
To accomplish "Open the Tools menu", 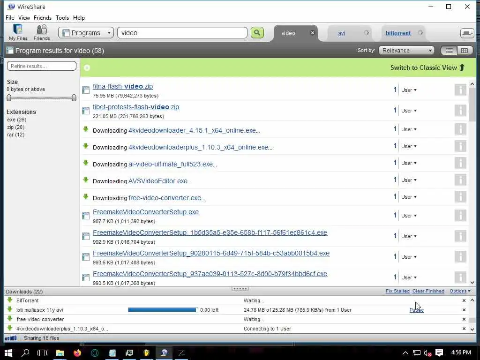I will click(62, 18).
